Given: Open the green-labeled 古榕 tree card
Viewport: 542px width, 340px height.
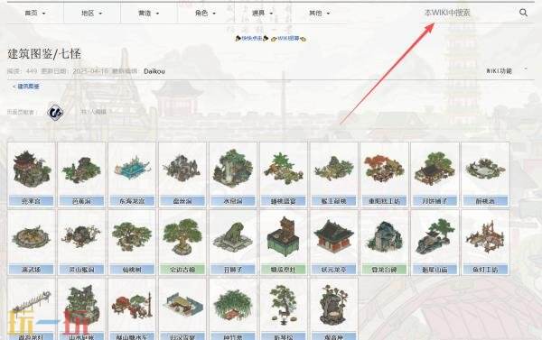Looking at the screenshot, I should (x=182, y=243).
